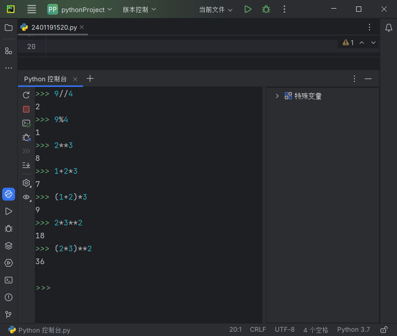Click the output value 36
397x336 pixels.
40,261
